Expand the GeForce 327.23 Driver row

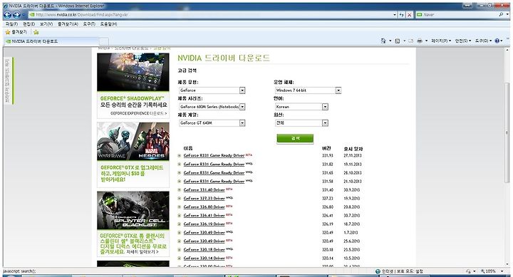pyautogui.click(x=180, y=198)
